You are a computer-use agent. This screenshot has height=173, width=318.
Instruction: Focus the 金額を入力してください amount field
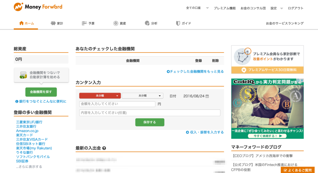[x=117, y=104]
